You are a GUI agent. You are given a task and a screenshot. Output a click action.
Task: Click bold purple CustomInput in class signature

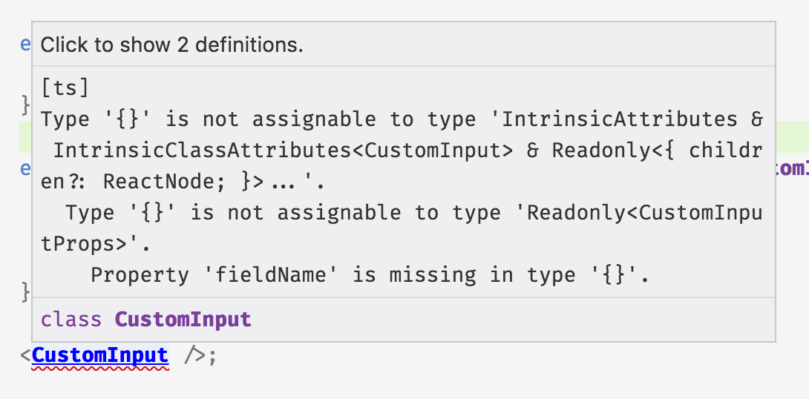point(183,320)
